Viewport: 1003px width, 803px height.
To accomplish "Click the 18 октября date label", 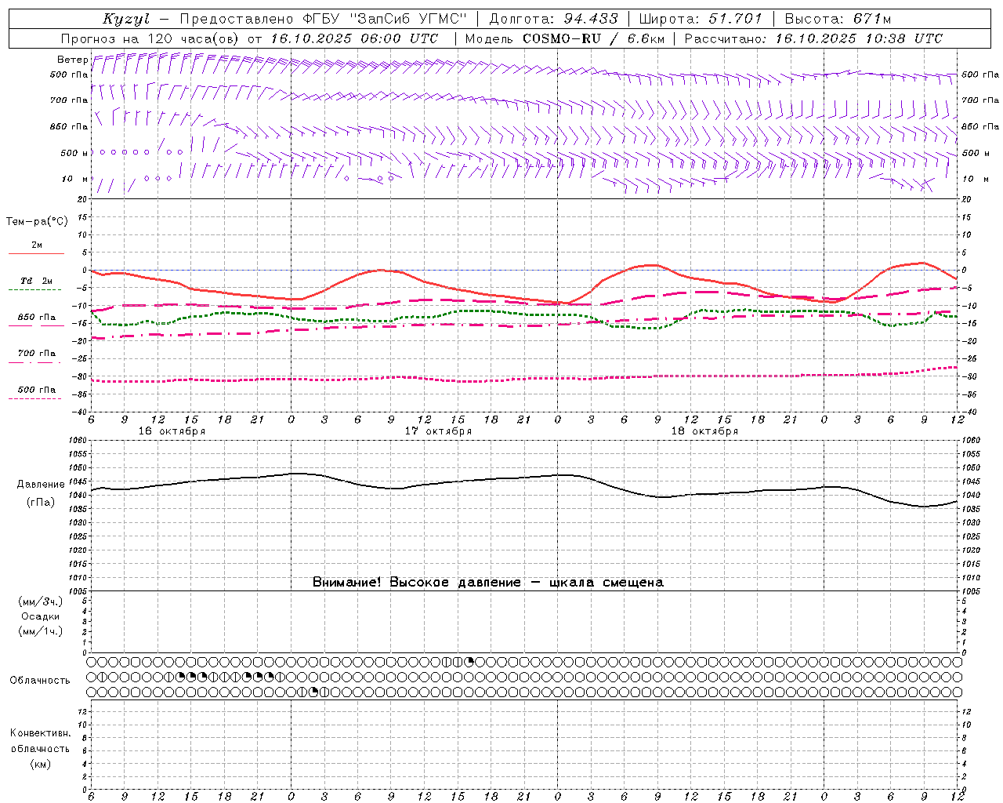I will (704, 431).
